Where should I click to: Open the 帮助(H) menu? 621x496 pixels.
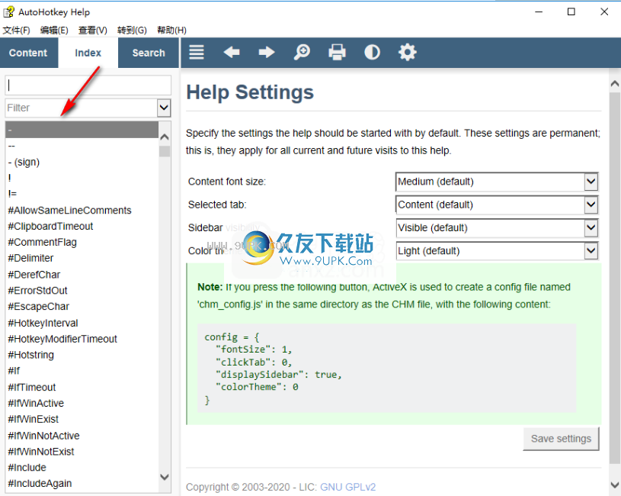(x=171, y=30)
